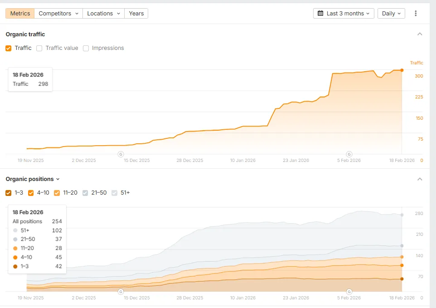Viewport: 436px width, 308px height.
Task: Open the Last 3 months date dropdown
Action: click(343, 13)
